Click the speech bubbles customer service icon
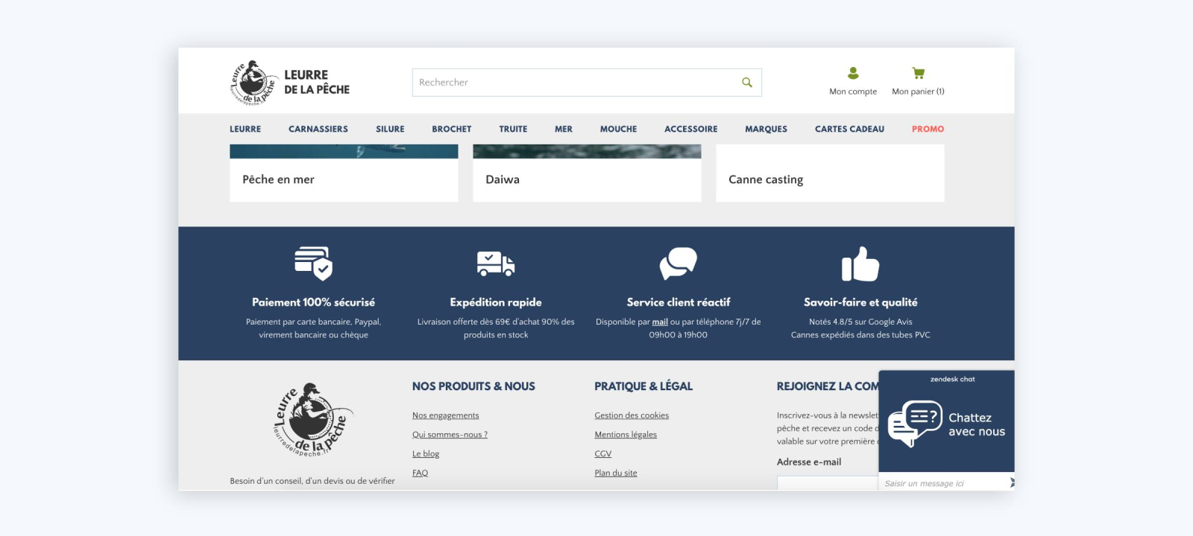Viewport: 1193px width, 536px height. (678, 263)
